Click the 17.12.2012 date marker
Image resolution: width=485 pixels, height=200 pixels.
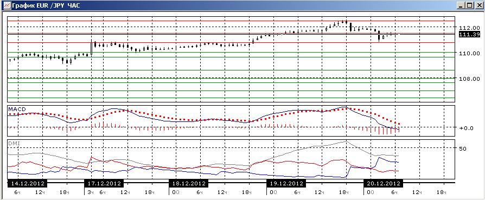click(104, 183)
